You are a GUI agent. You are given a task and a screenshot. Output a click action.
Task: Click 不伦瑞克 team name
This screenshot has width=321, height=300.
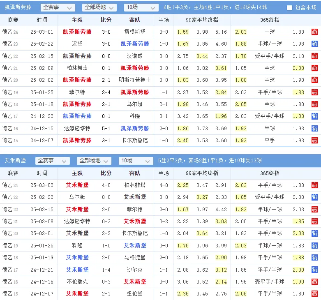pos(77,282)
